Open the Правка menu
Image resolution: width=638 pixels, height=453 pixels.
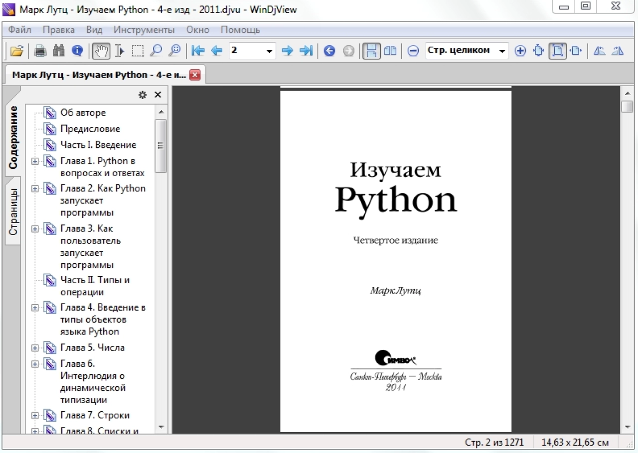59,30
